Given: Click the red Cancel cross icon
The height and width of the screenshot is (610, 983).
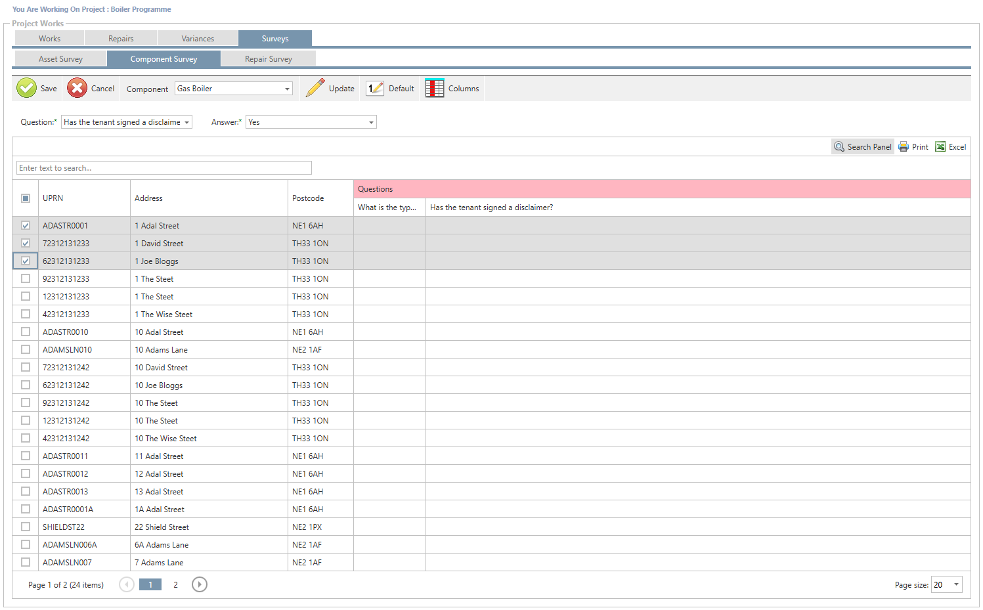Looking at the screenshot, I should pos(77,88).
